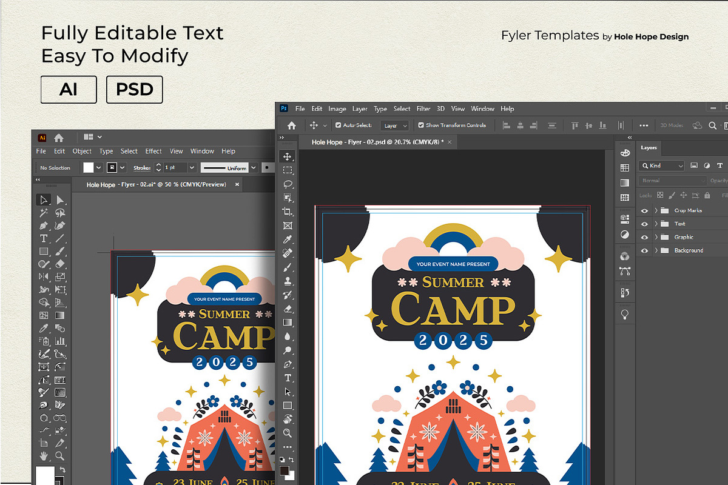Open the Illustrator Object menu
Image resolution: width=728 pixels, height=485 pixels.
coord(82,151)
